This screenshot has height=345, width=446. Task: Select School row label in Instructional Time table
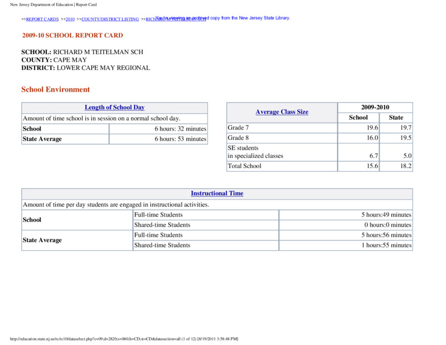pos(32,220)
